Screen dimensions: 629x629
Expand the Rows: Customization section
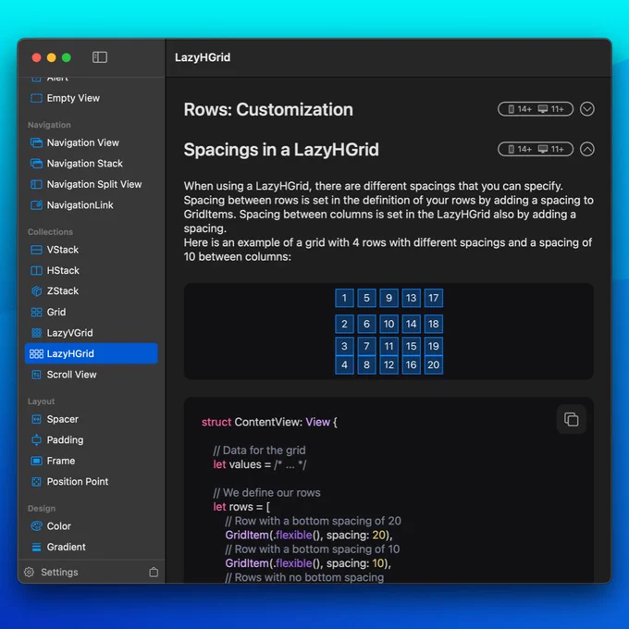click(586, 109)
